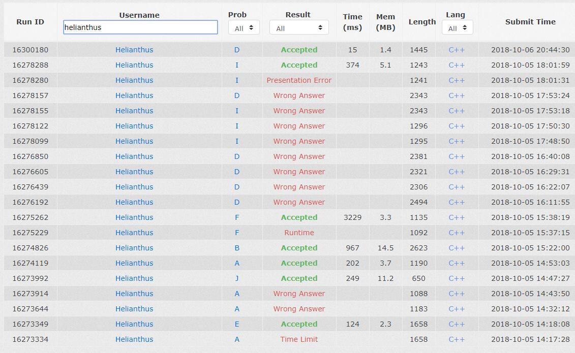575x353 pixels.
Task: Click Presentation Error result for run 16278280
Action: point(299,80)
